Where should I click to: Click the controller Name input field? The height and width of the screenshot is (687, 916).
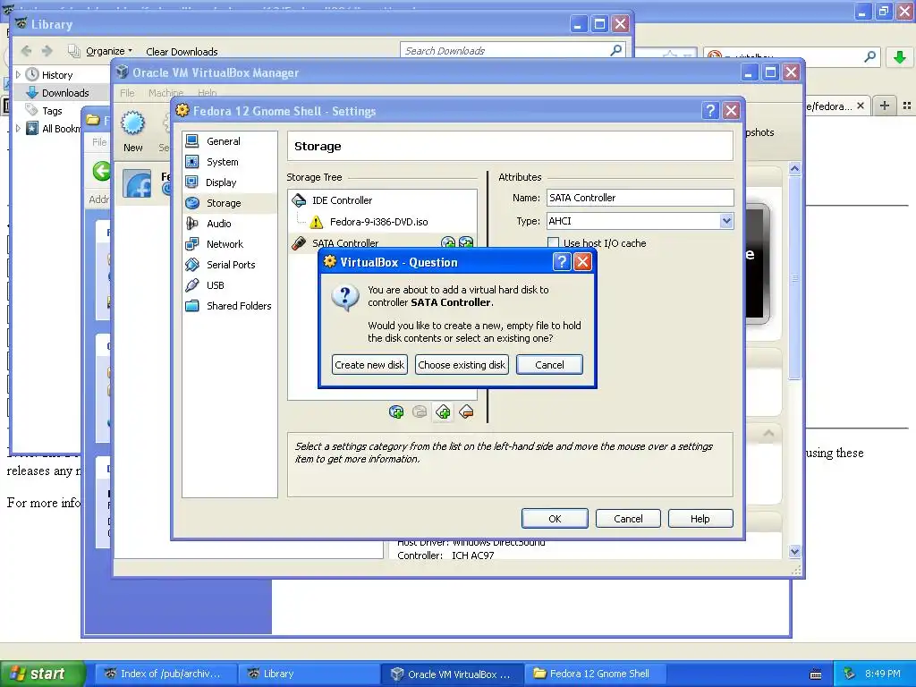click(640, 198)
